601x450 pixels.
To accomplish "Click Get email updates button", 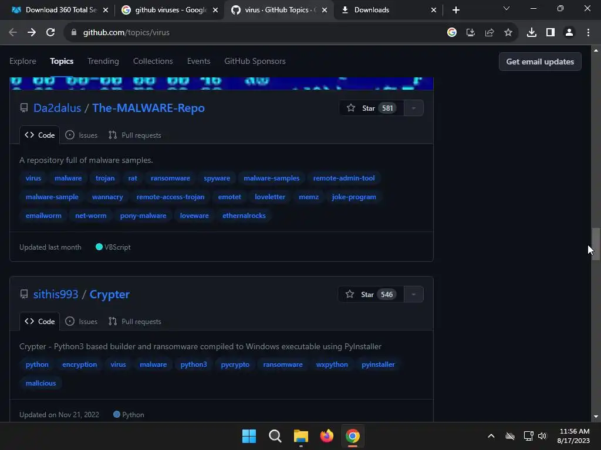I will point(540,62).
